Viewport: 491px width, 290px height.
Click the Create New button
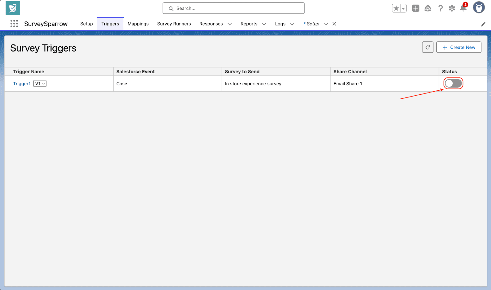[458, 47]
